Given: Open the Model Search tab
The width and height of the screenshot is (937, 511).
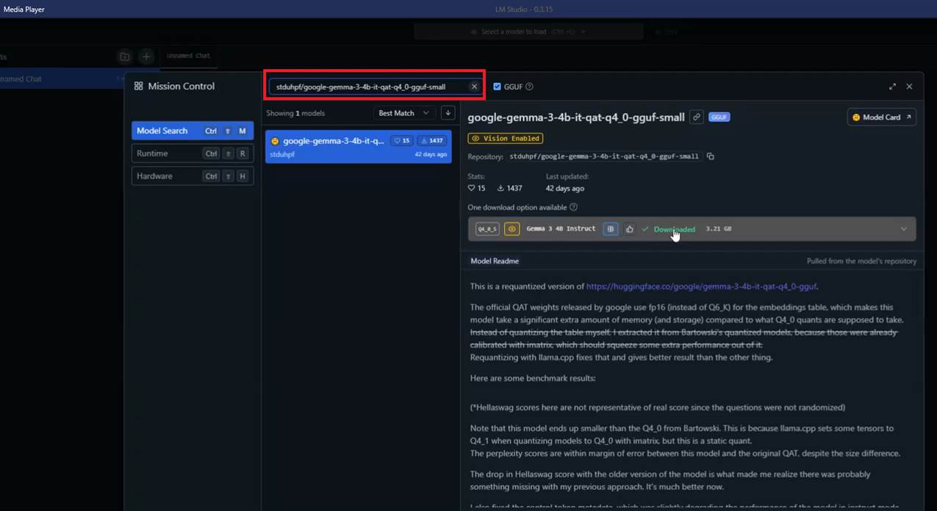Looking at the screenshot, I should coord(193,131).
